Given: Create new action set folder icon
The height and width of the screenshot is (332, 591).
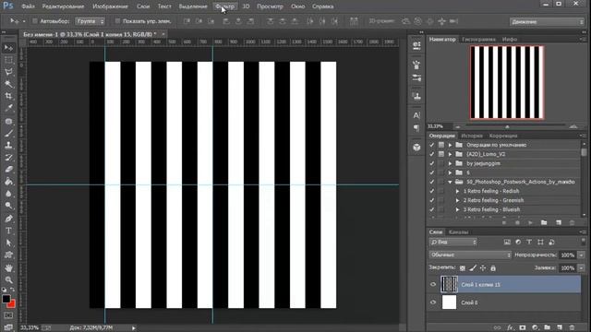Looking at the screenshot, I should (x=544, y=223).
